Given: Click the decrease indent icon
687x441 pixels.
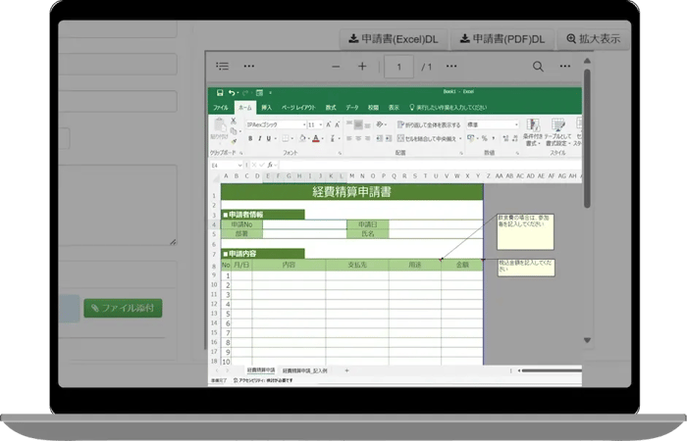Looking at the screenshot, I should point(379,139).
